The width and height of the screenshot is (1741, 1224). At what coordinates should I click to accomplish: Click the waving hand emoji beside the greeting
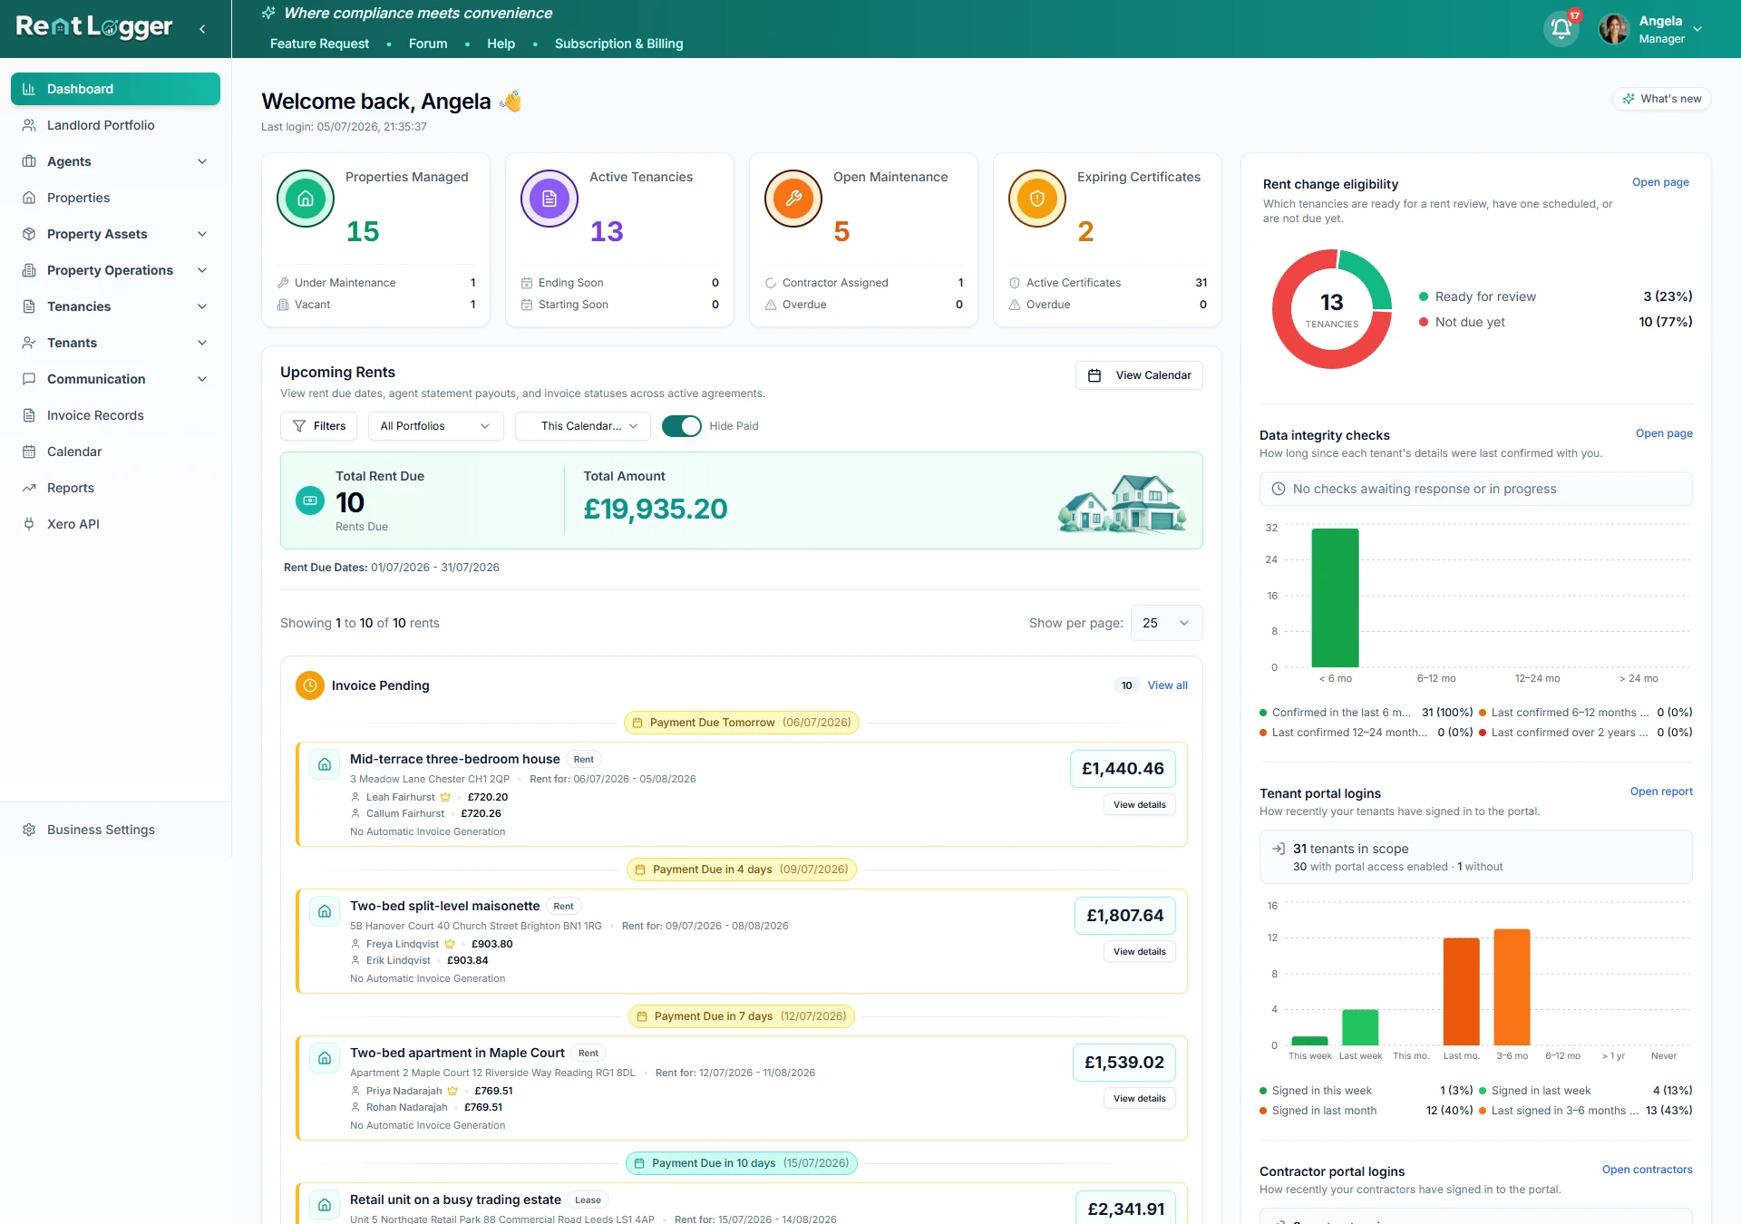point(511,101)
